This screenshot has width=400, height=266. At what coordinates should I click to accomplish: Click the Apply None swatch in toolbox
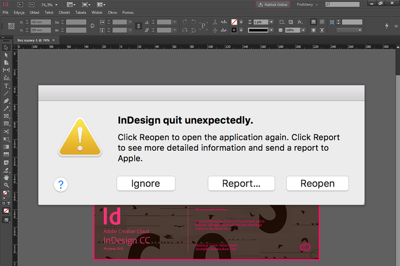(x=6, y=211)
